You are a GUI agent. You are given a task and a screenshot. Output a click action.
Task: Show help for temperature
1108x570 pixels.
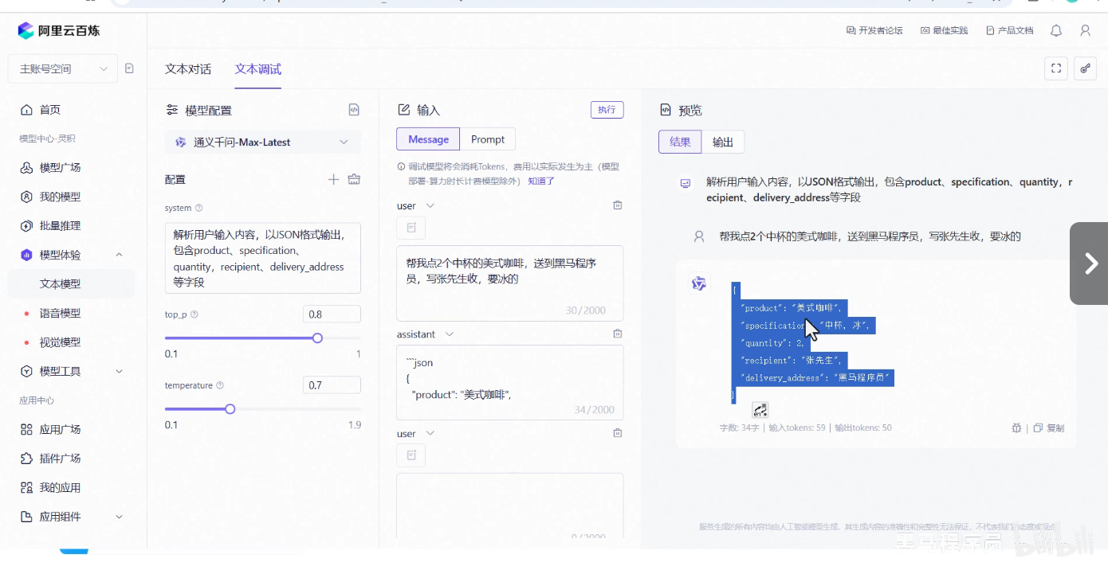(x=220, y=385)
